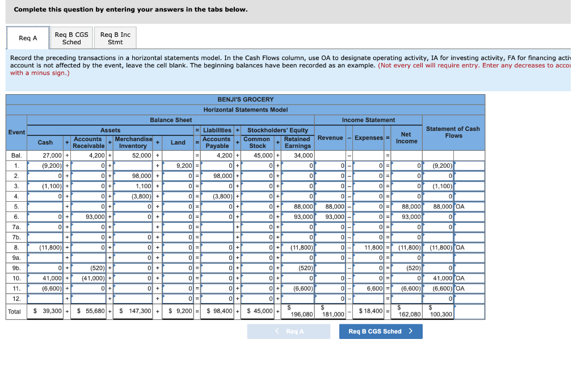
Task: Click the empty Cash cell for event 12
Action: pos(45,298)
